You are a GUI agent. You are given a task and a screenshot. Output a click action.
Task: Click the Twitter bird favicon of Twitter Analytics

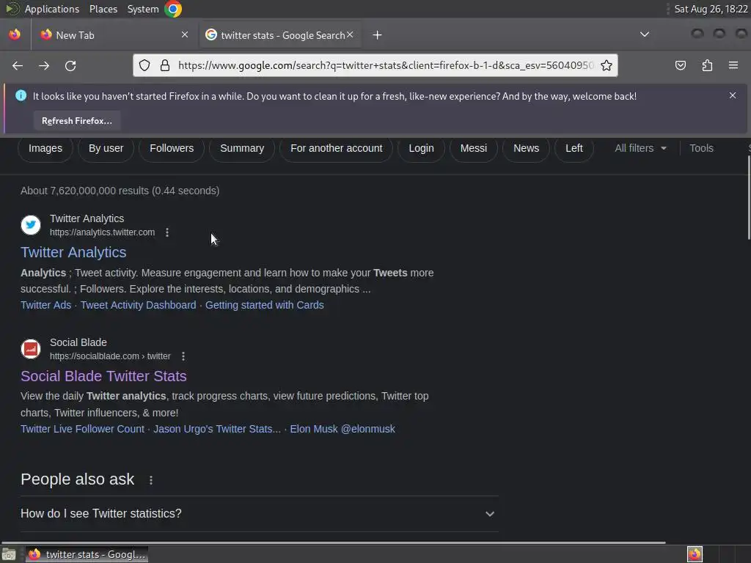(31, 225)
